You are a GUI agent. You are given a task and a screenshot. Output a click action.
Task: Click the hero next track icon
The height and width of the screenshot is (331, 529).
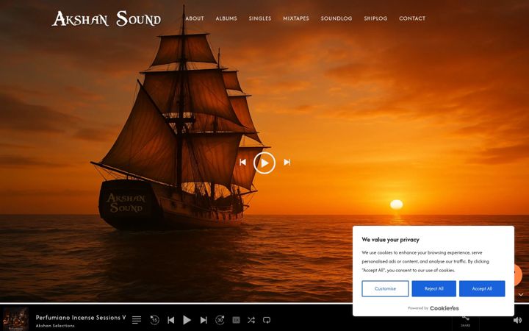click(x=287, y=163)
